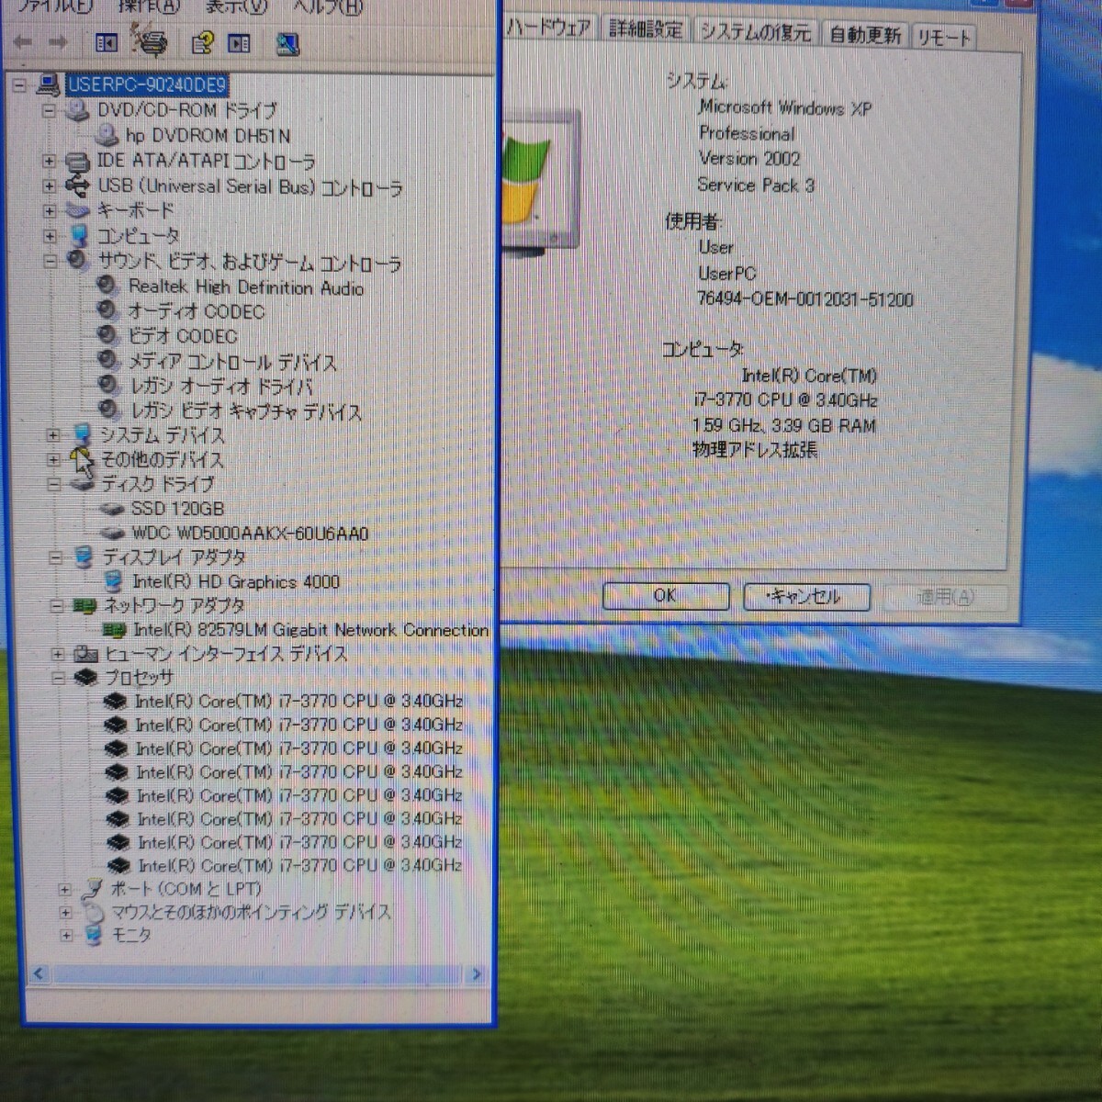The height and width of the screenshot is (1102, 1102).
Task: Select メディア コントロール デバイス entry
Action: coord(231,362)
